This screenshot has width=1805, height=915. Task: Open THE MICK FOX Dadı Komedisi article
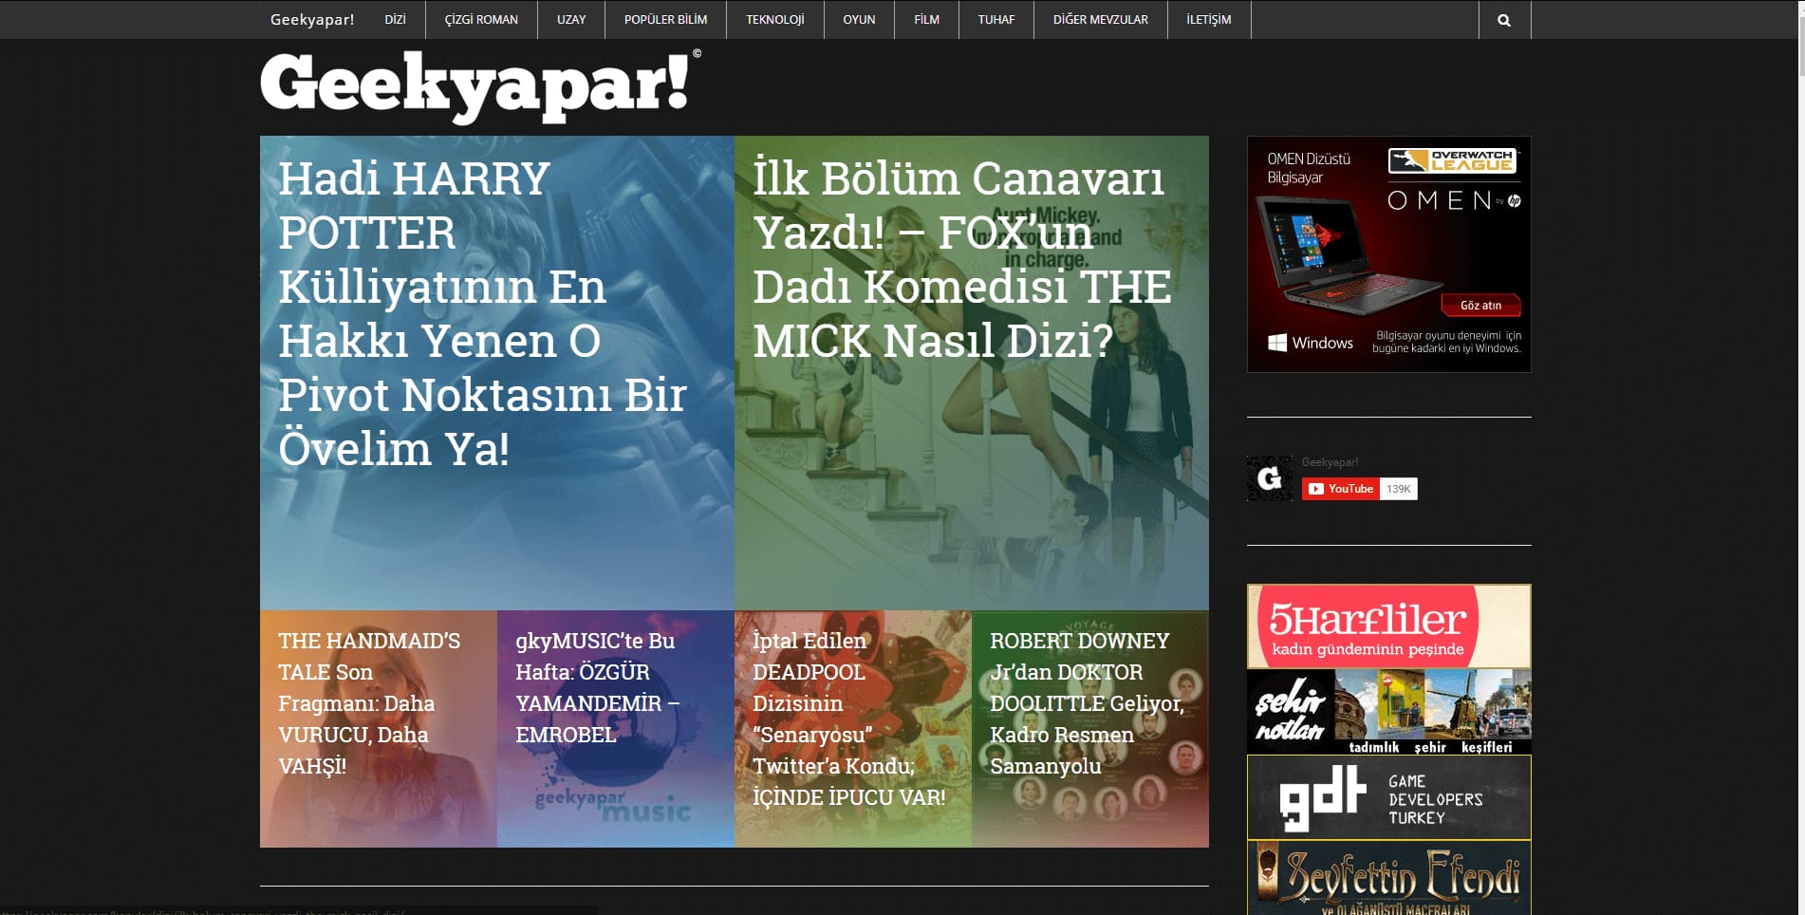[x=972, y=373]
